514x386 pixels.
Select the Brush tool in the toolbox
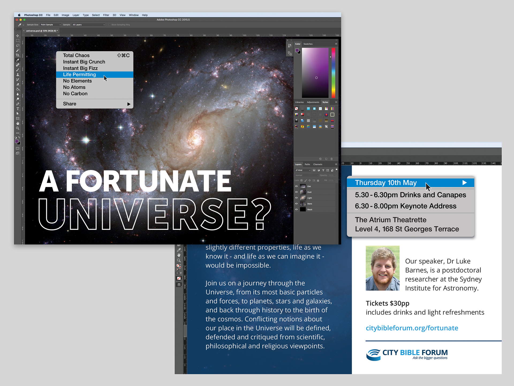point(18,70)
